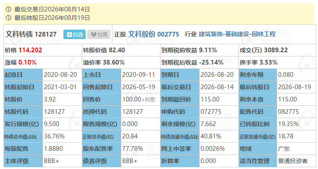The height and width of the screenshot is (169, 318).
Task: Select 限售规模(亿) value 0.000
Action: 130,124
